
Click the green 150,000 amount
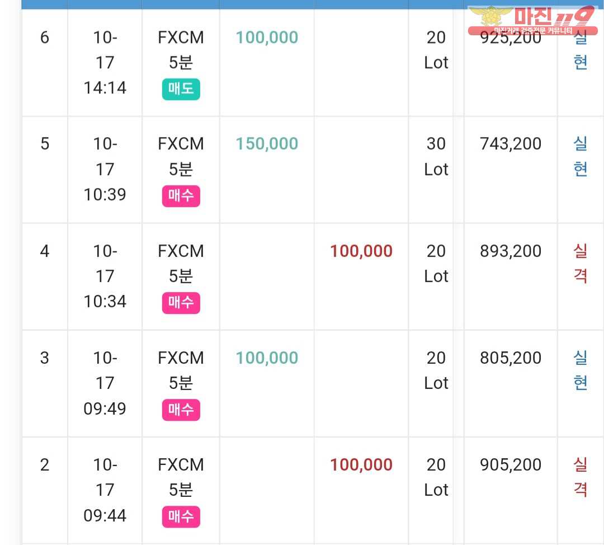267,144
